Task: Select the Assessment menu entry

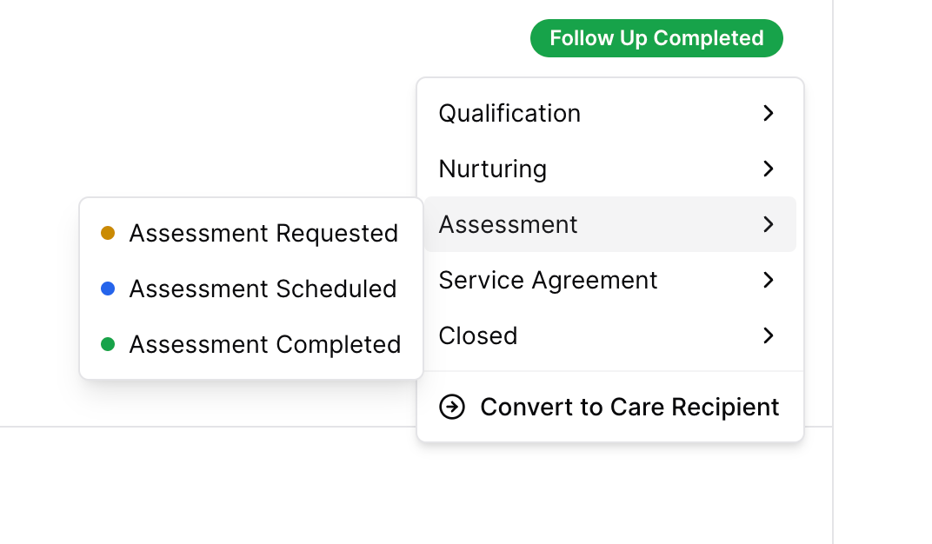Action: point(609,224)
